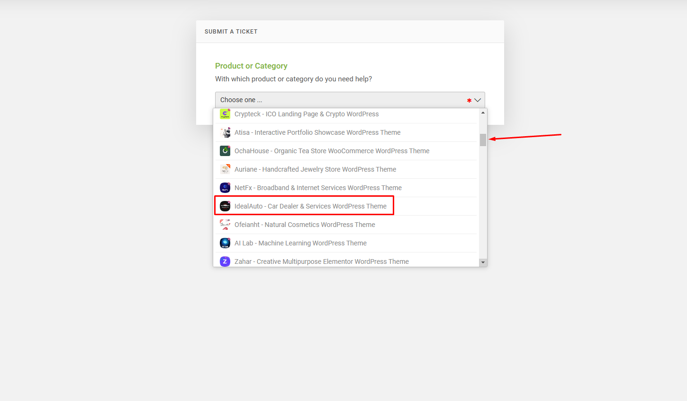Image resolution: width=687 pixels, height=401 pixels.
Task: Pick NetFx - Broadband & Internet Services option
Action: point(346,188)
